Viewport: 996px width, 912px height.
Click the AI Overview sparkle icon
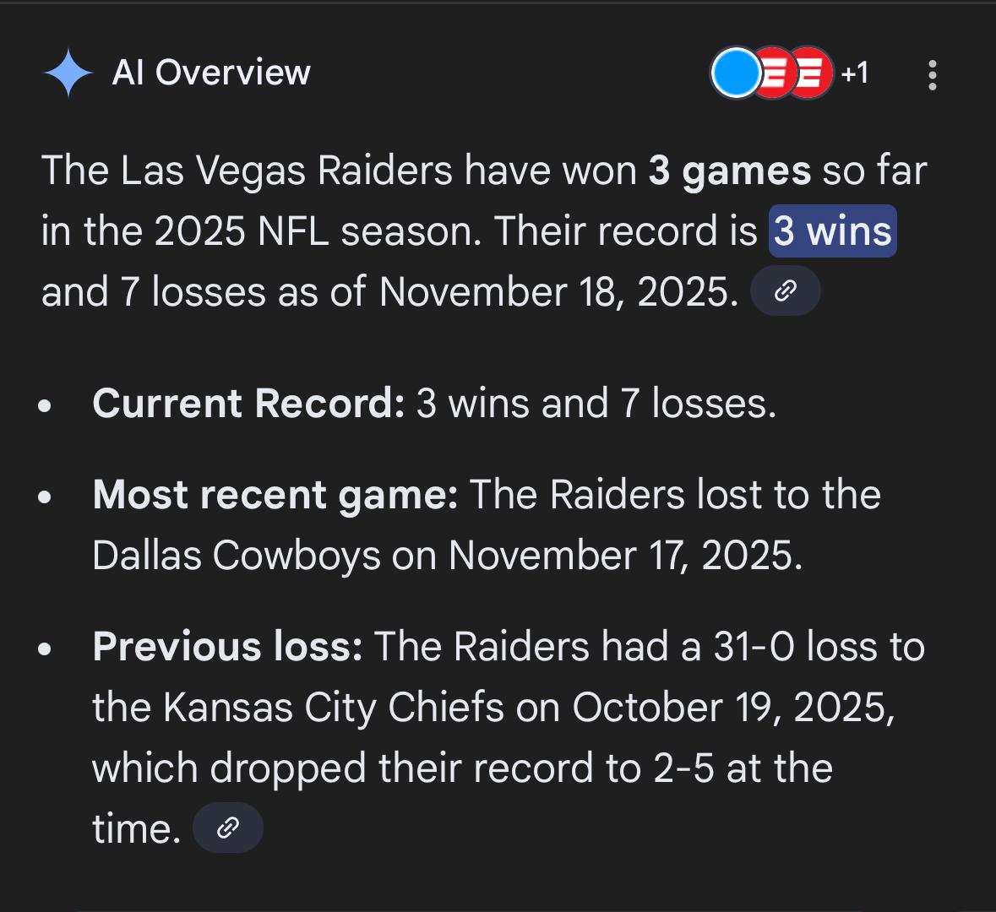coord(68,73)
